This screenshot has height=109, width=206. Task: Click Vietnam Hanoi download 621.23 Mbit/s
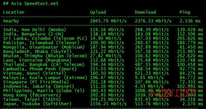(x=152, y=73)
